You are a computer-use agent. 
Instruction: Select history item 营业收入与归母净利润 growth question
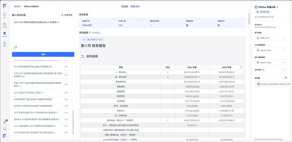tap(42, 119)
